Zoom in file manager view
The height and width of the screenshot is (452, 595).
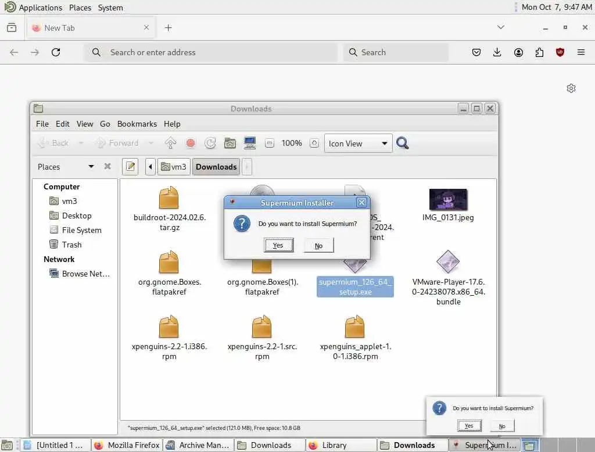tap(314, 143)
